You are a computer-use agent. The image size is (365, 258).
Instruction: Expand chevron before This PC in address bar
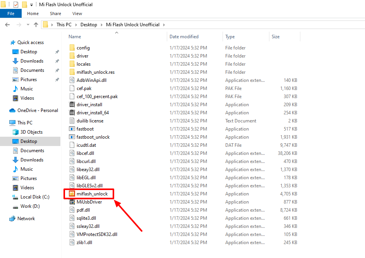pos(52,25)
